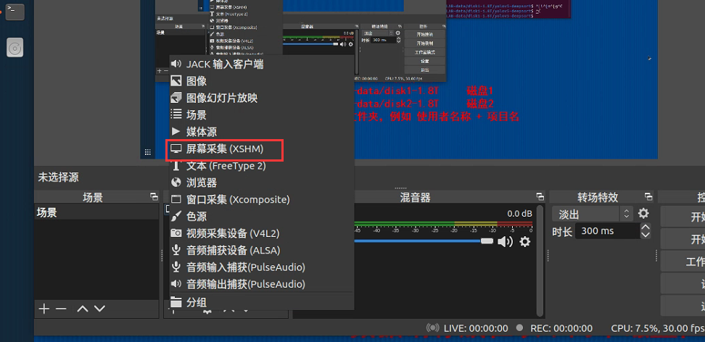The image size is (705, 342).
Task: Open the disc icon in Ubuntu dock
Action: pyautogui.click(x=15, y=48)
